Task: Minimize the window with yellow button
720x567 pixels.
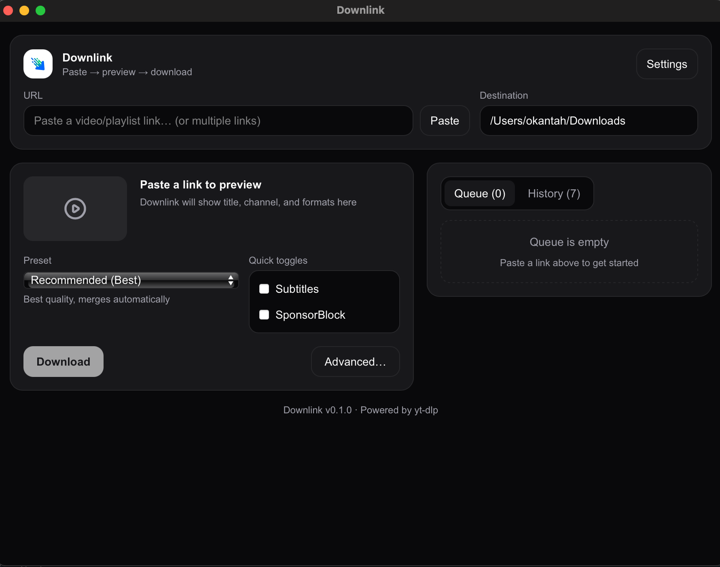Action: 24,11
